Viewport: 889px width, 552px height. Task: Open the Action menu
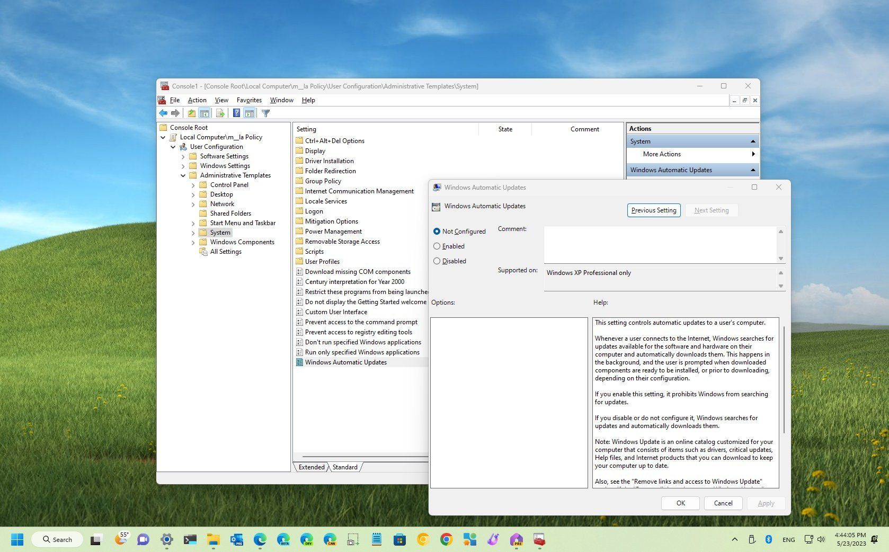197,100
